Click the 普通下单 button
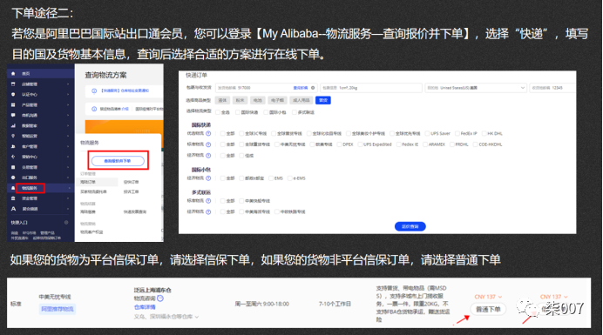Screen dimensions: 603x335 coord(488,309)
